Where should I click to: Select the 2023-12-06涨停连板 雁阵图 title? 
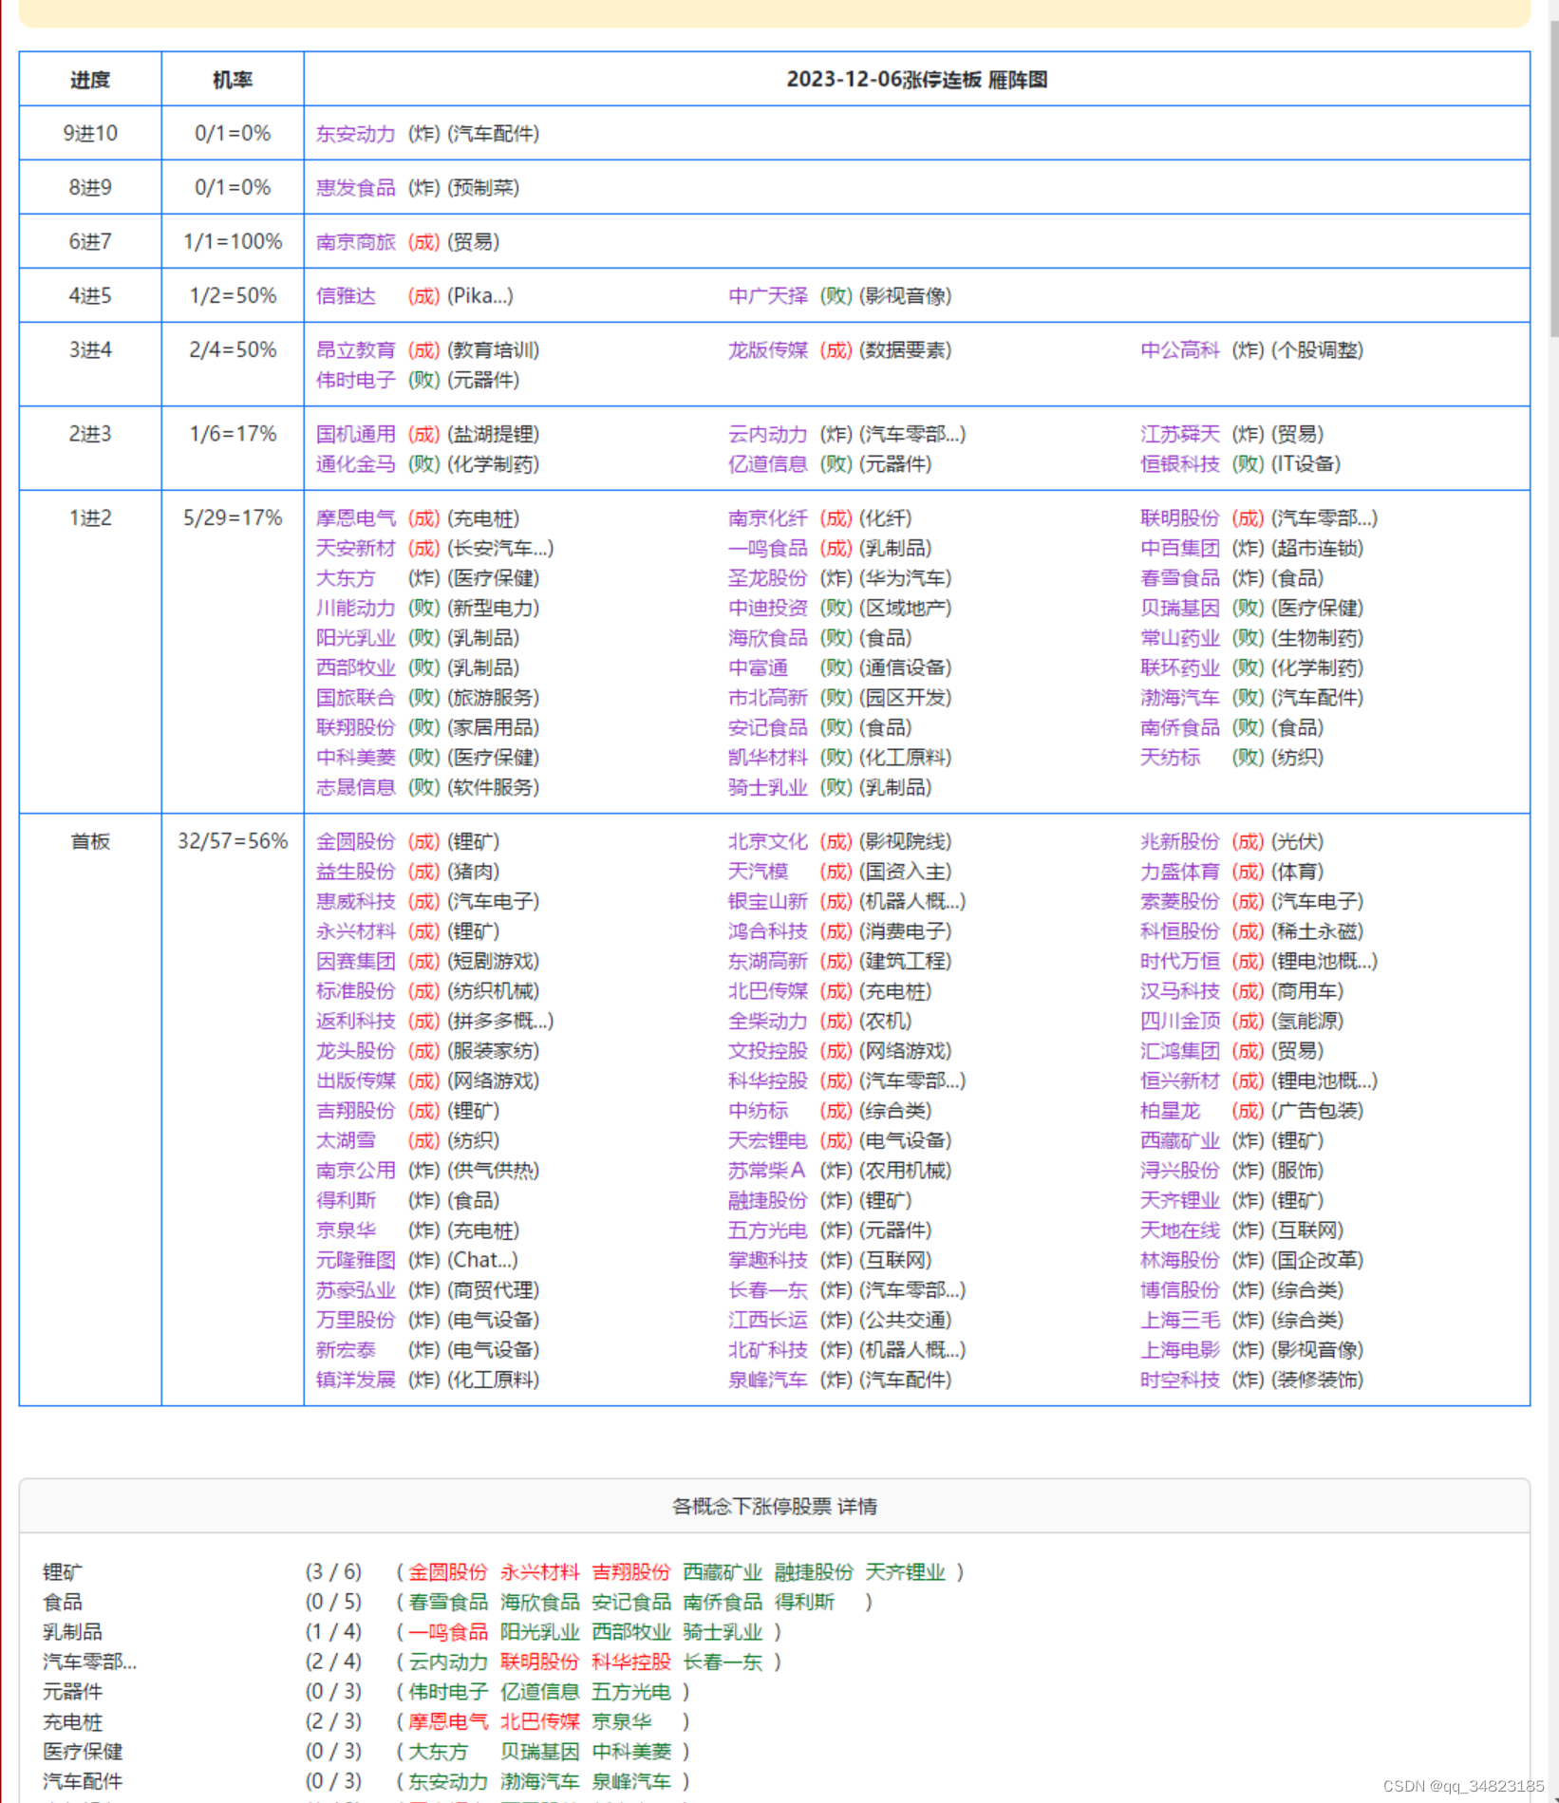click(x=917, y=80)
